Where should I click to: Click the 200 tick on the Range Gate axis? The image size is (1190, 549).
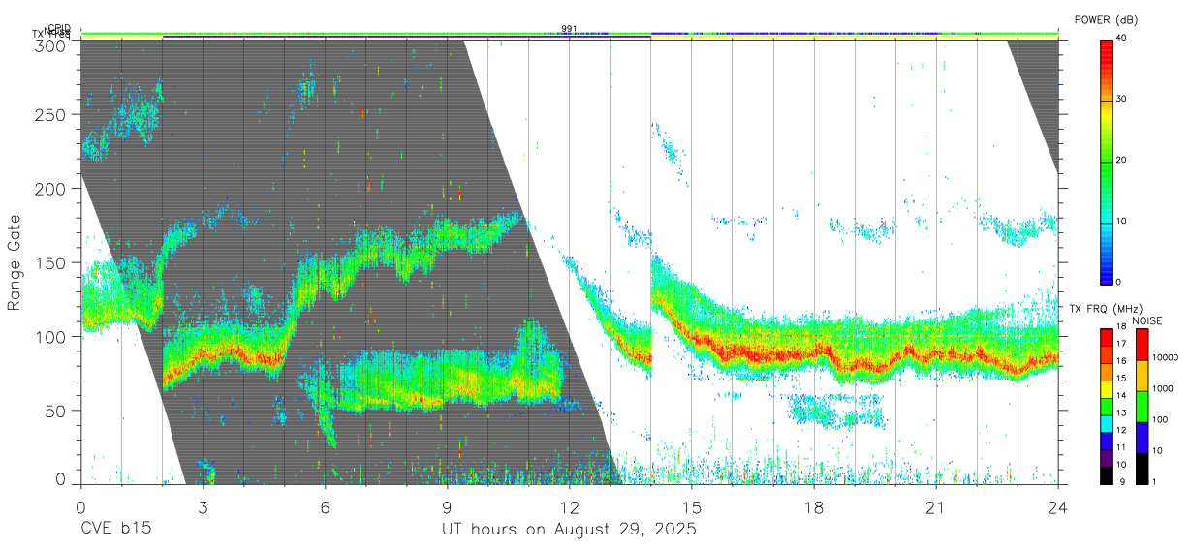click(52, 189)
